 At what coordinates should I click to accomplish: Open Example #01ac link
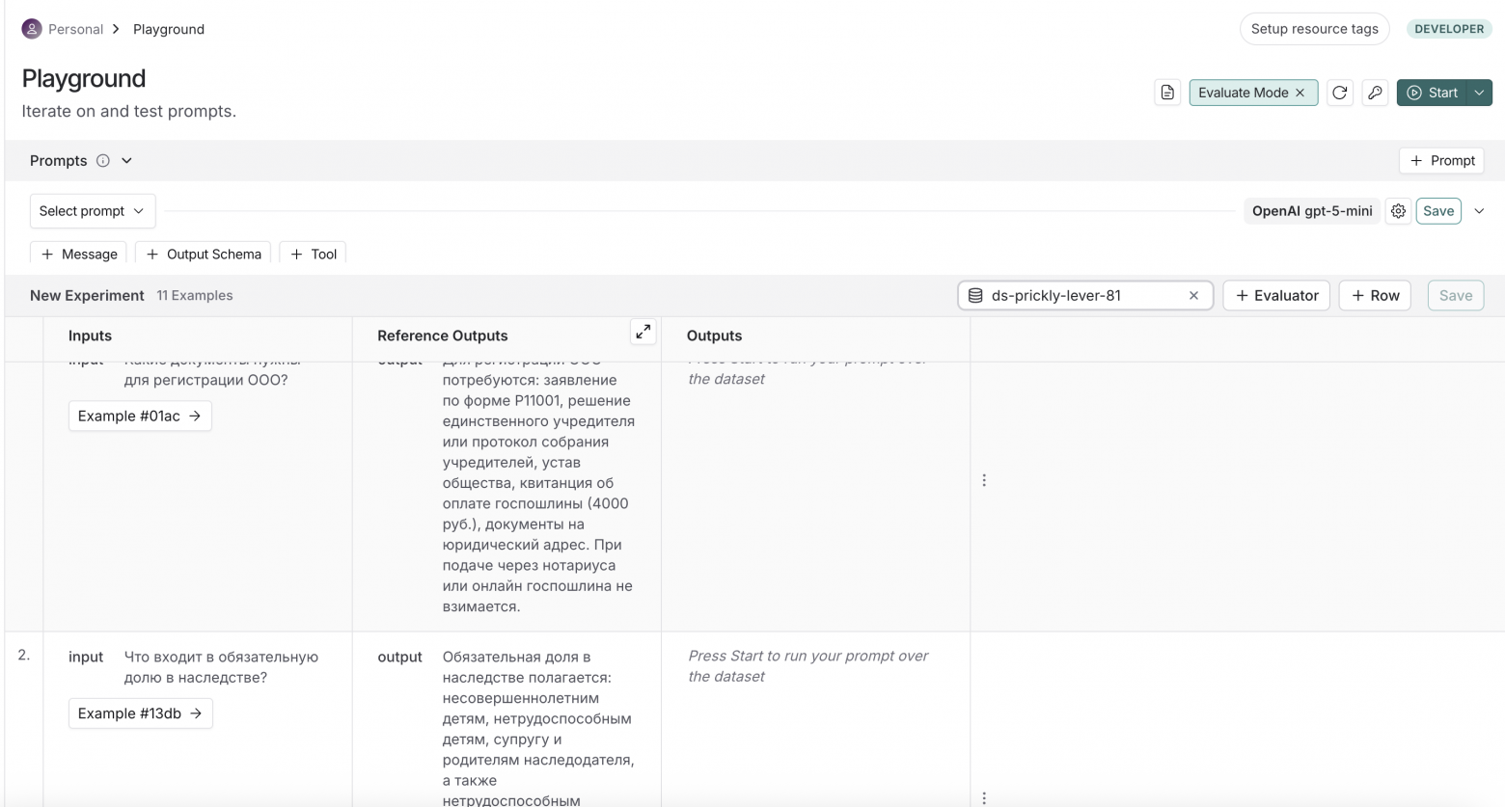tap(140, 417)
